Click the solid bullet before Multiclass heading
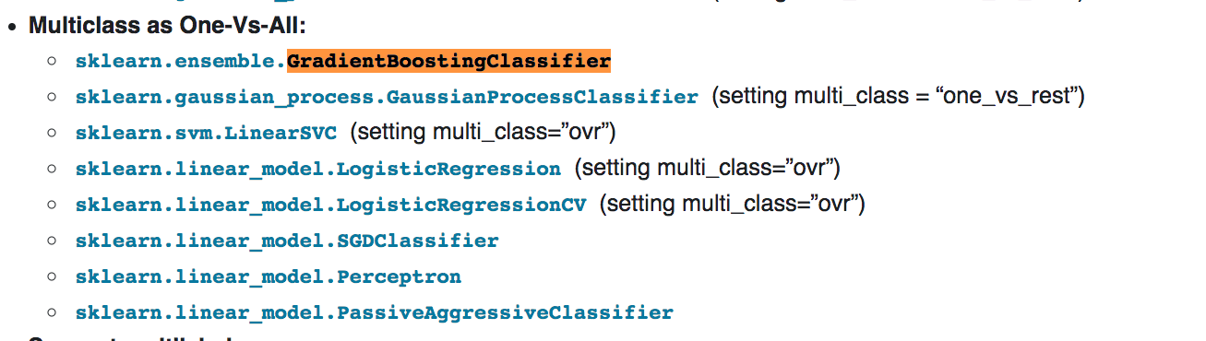Image resolution: width=1206 pixels, height=341 pixels. point(12,26)
